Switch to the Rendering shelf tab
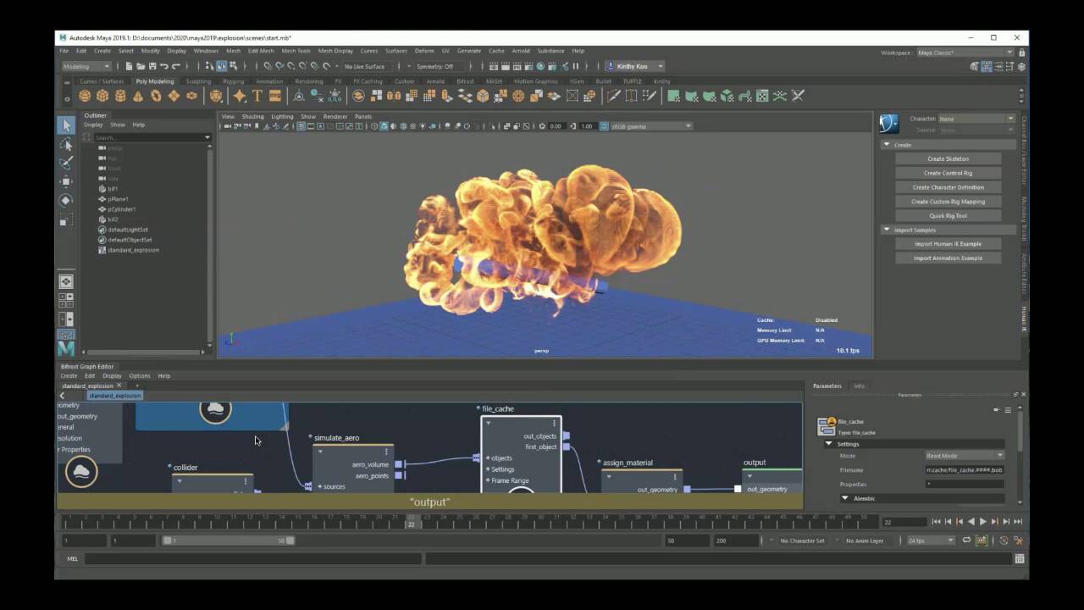Viewport: 1084px width, 610px height. pos(308,80)
